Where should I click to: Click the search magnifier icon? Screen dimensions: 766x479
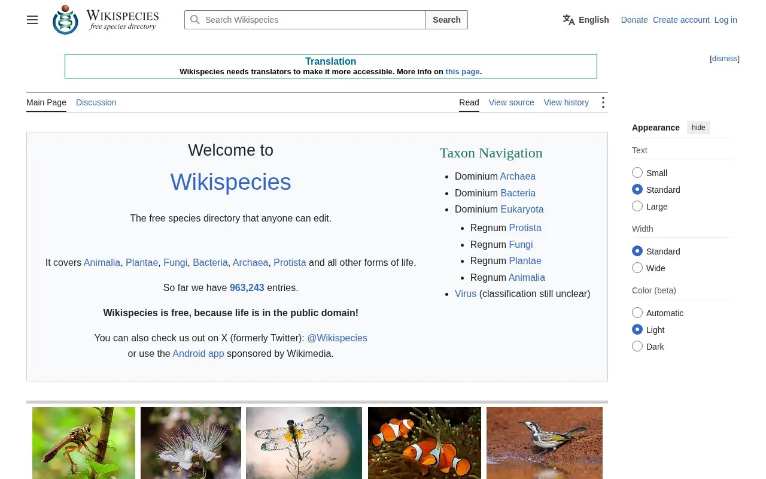(195, 20)
